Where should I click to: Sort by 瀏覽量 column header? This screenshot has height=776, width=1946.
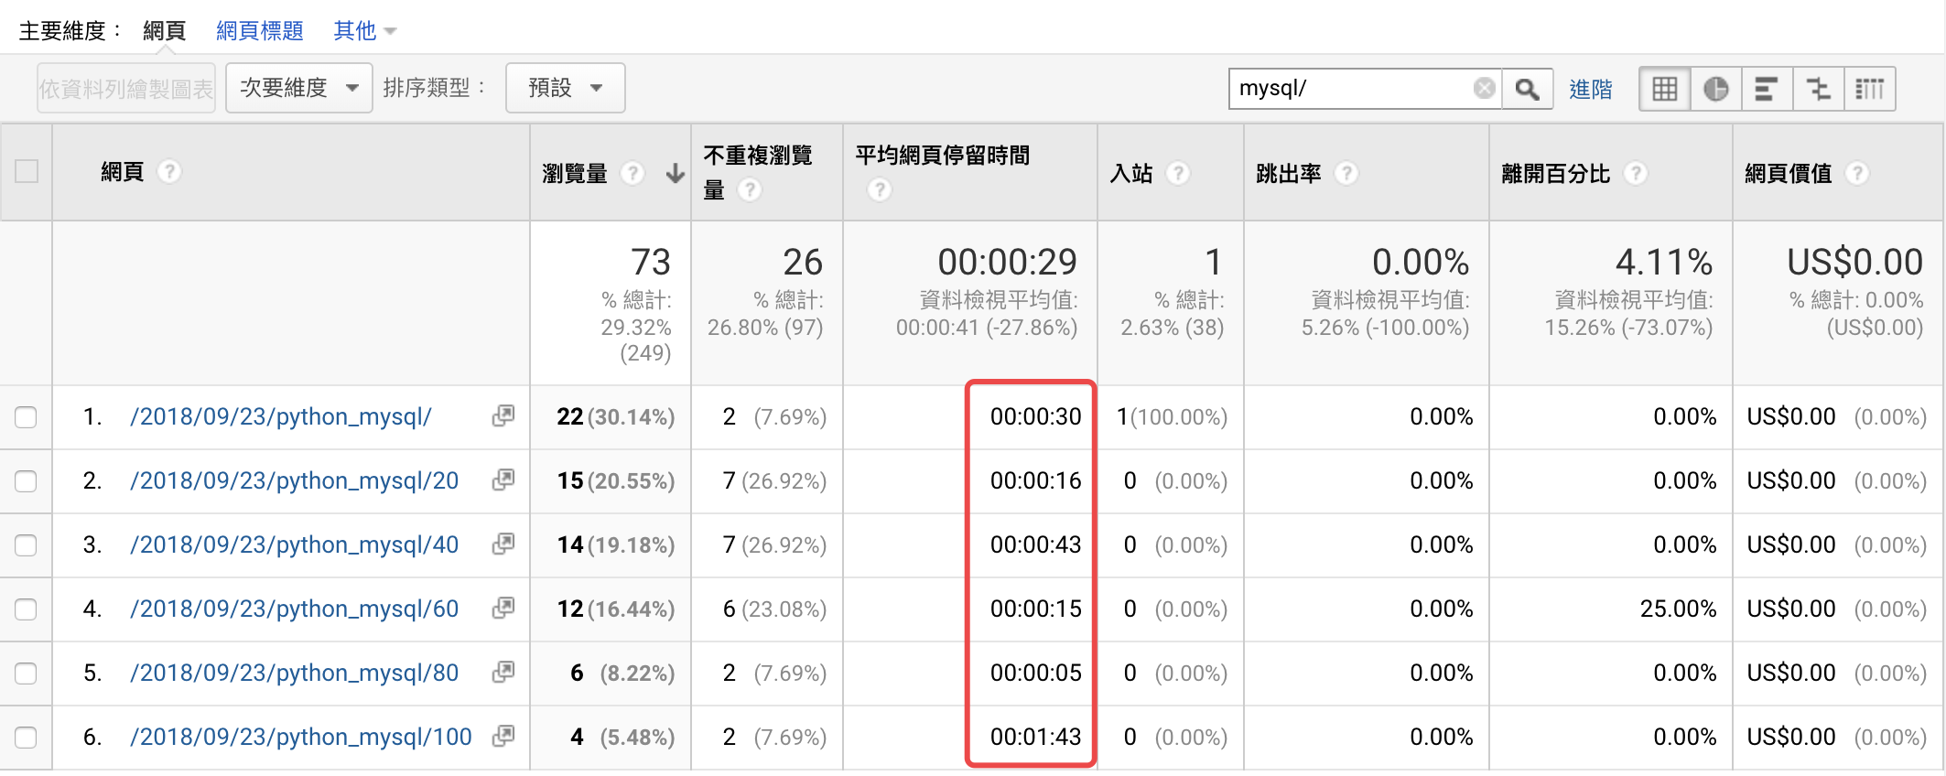pos(575,173)
